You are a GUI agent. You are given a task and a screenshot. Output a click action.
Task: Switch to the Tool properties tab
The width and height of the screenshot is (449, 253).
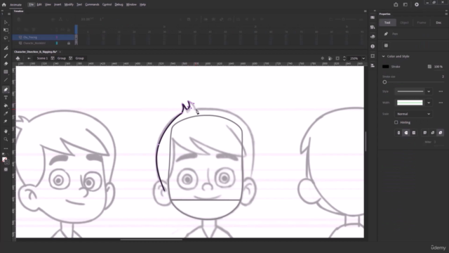tap(387, 22)
